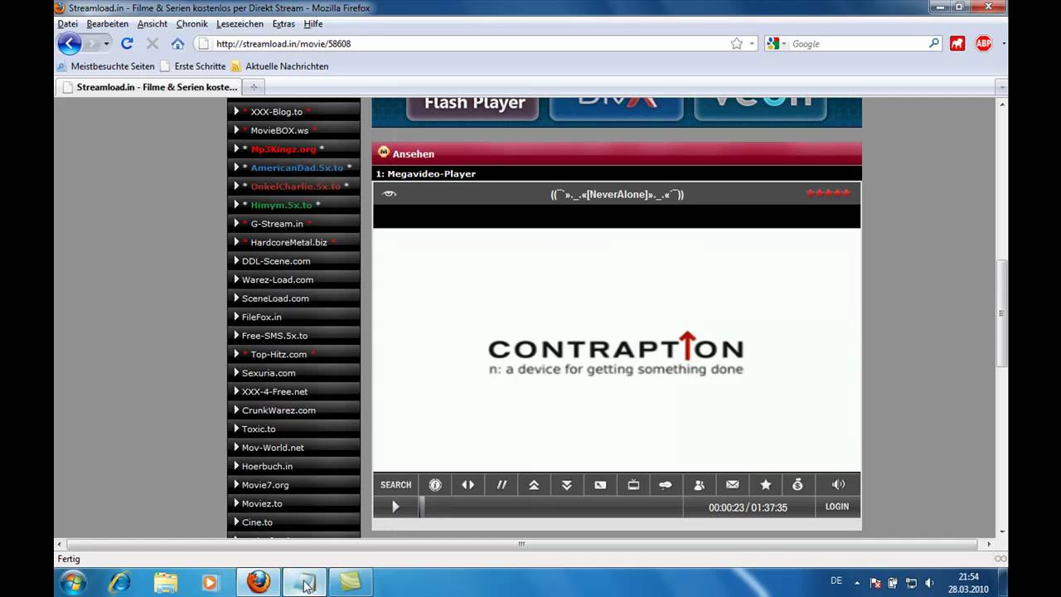Screen dimensions: 1061x597
Task: Click the blimp icon in player toolbar
Action: pyautogui.click(x=666, y=485)
